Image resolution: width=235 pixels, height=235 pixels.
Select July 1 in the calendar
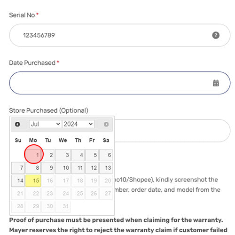point(33,155)
